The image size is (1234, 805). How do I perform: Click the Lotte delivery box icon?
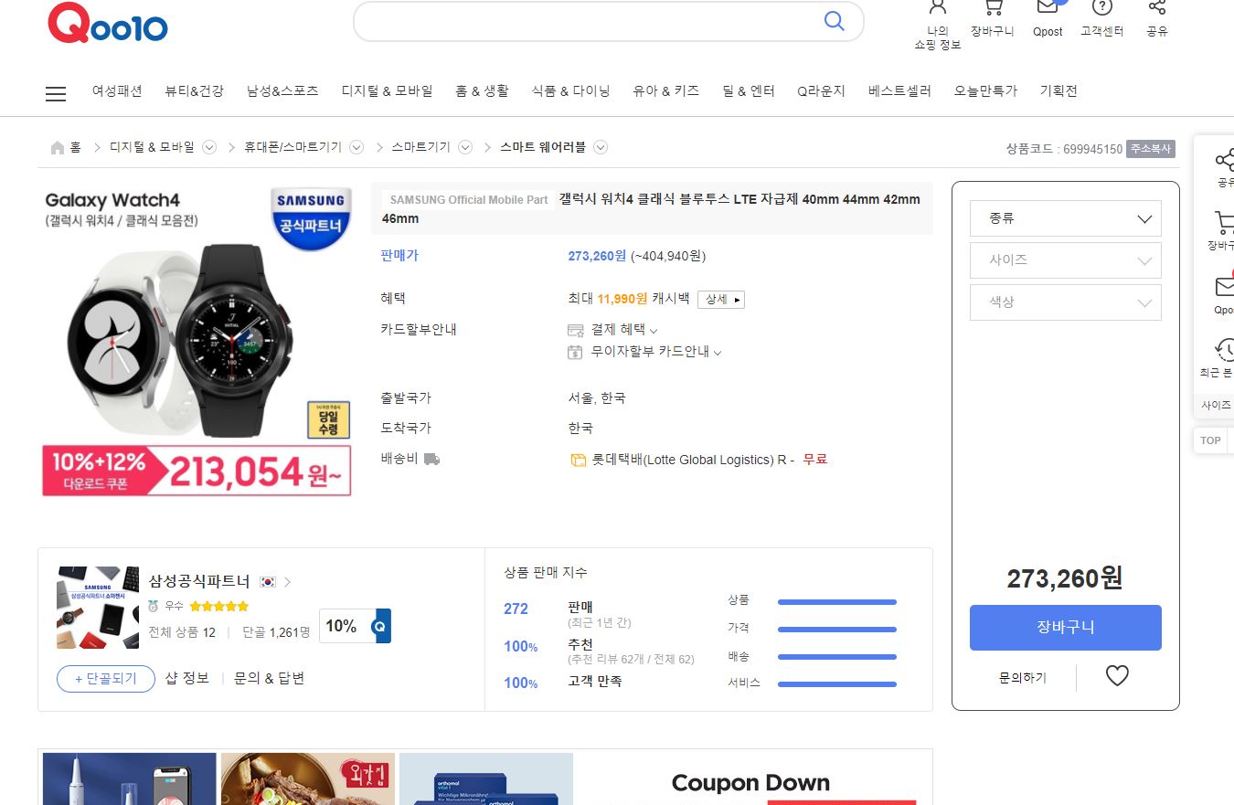(x=578, y=461)
